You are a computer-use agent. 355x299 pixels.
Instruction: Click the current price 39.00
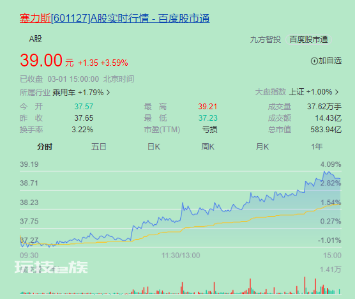coord(42,60)
